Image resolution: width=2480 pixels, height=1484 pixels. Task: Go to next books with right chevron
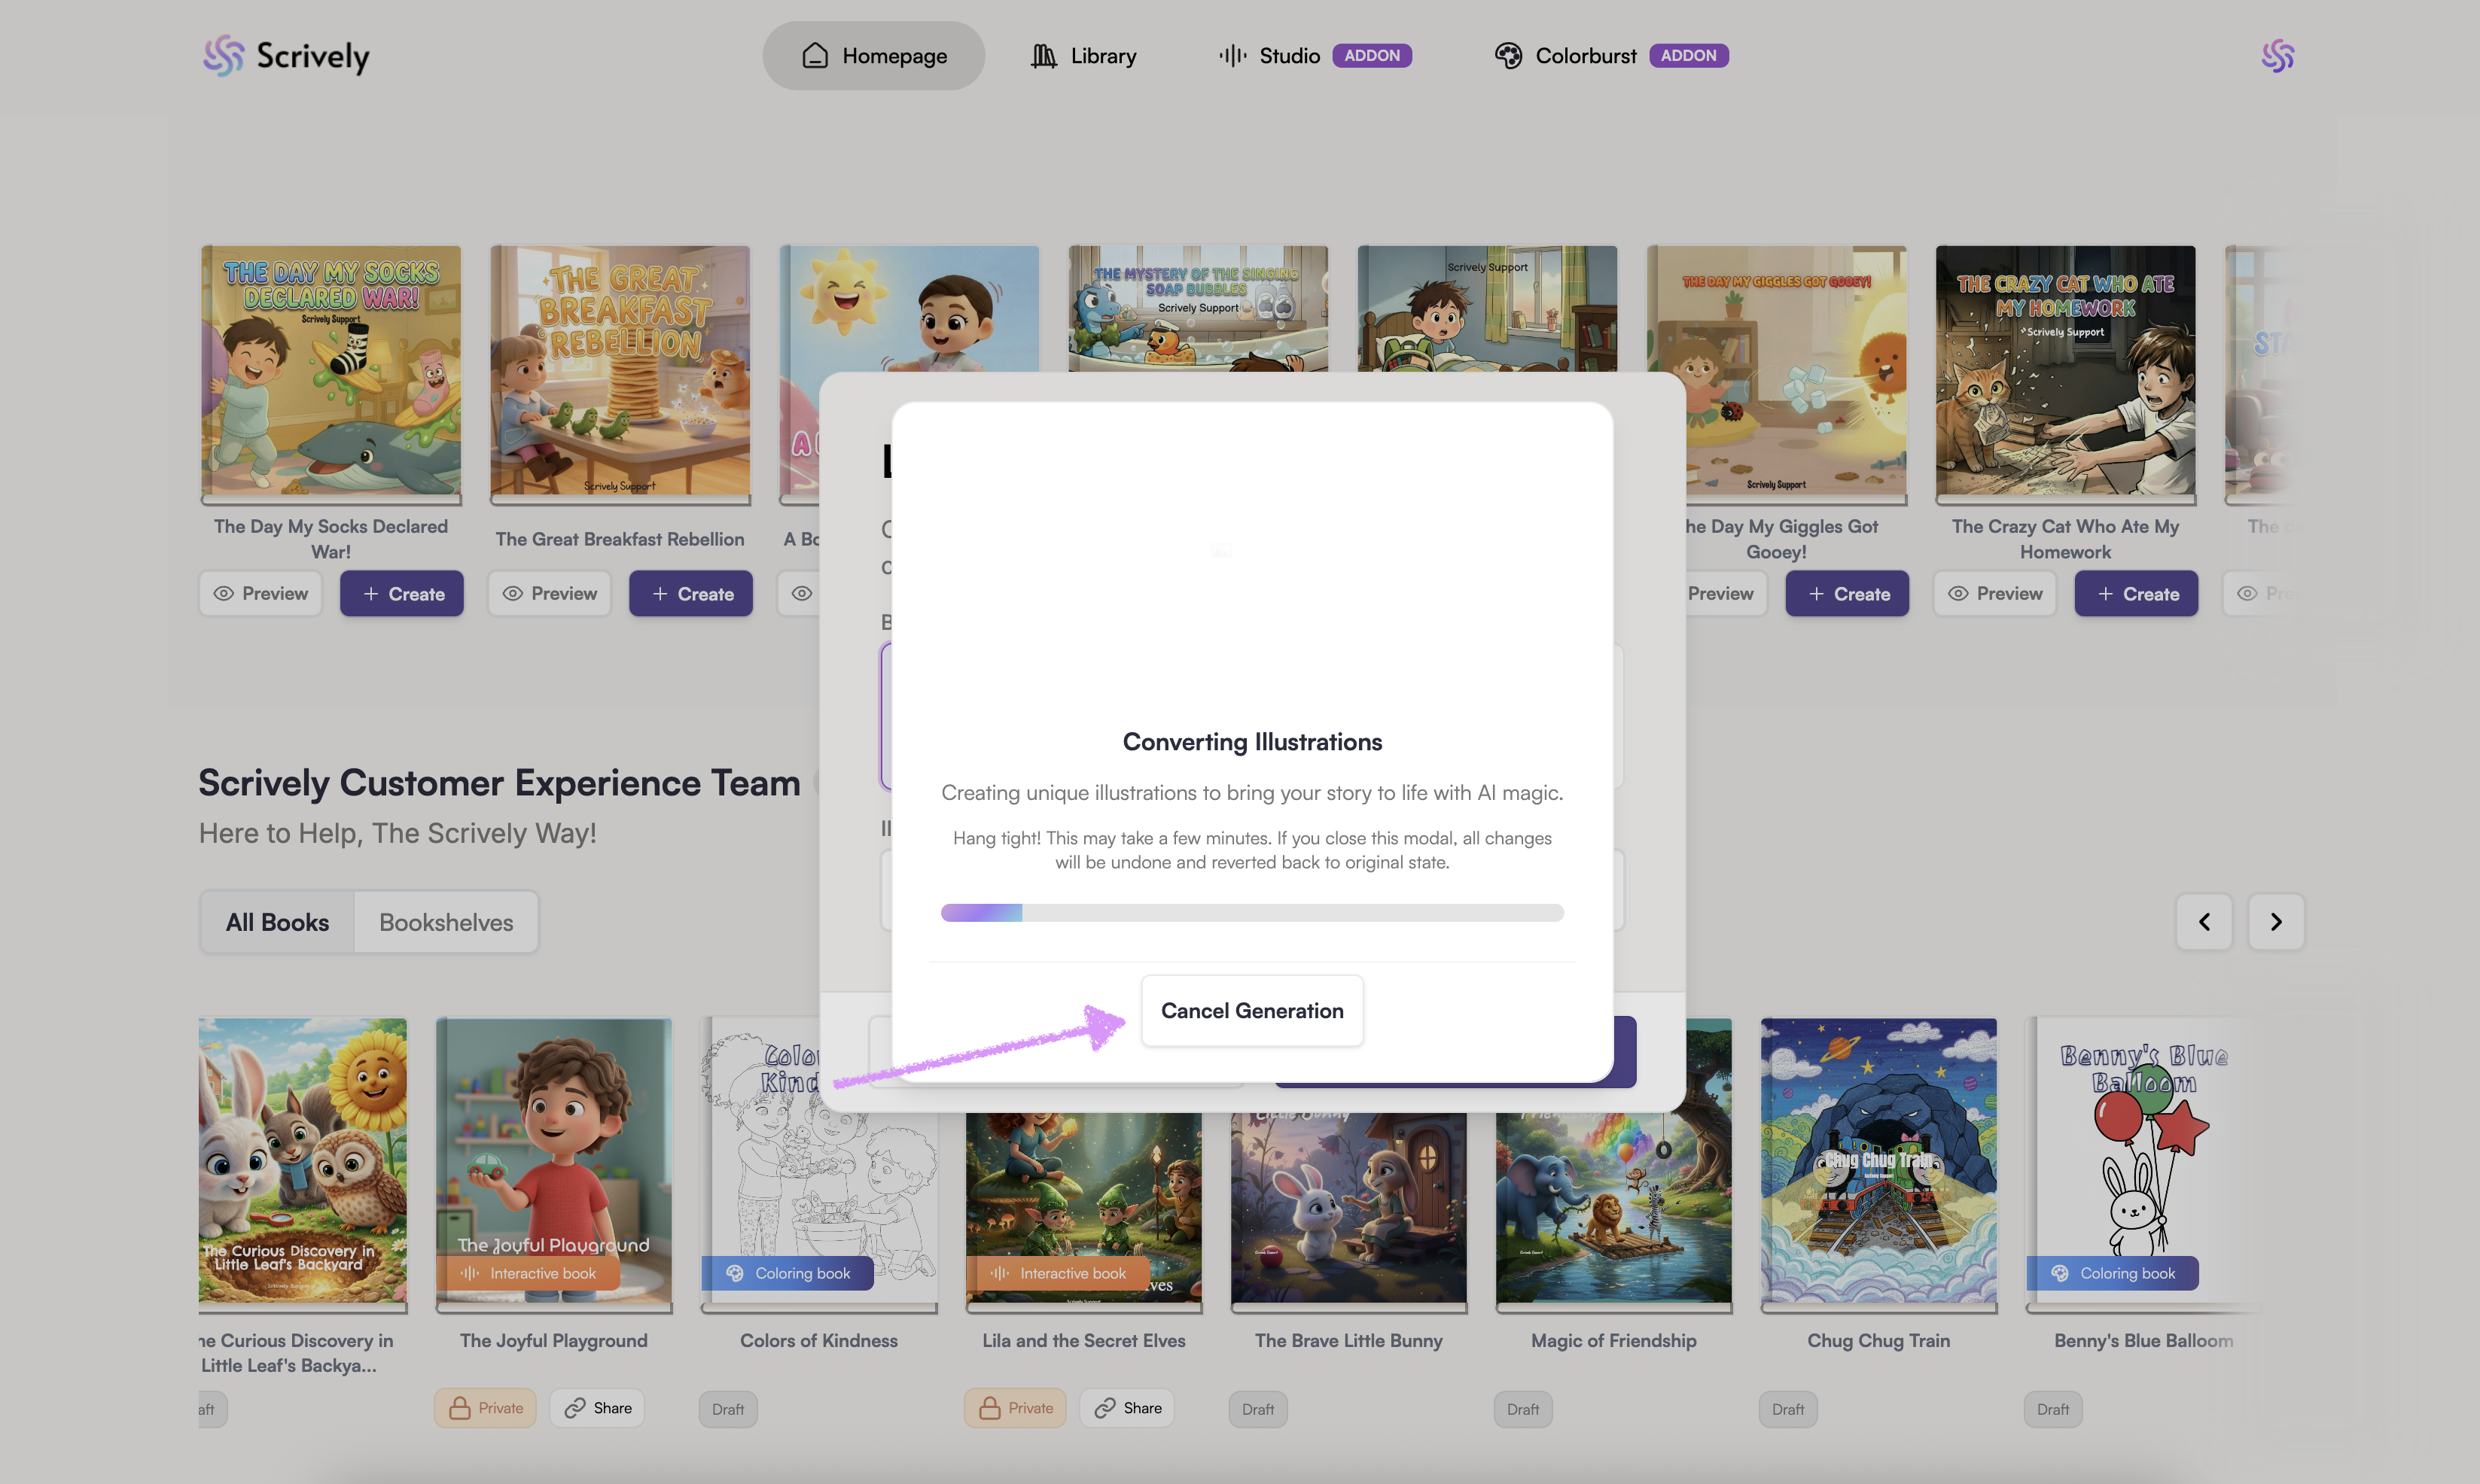(x=2276, y=922)
